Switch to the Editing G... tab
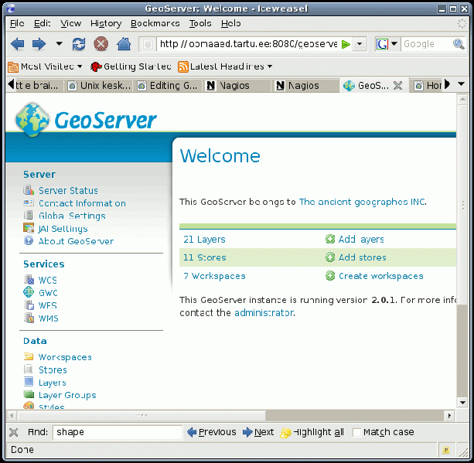Screen dimensions: 474x463 coord(167,86)
